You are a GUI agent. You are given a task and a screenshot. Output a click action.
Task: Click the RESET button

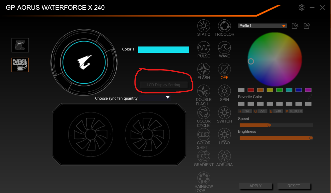point(294,186)
